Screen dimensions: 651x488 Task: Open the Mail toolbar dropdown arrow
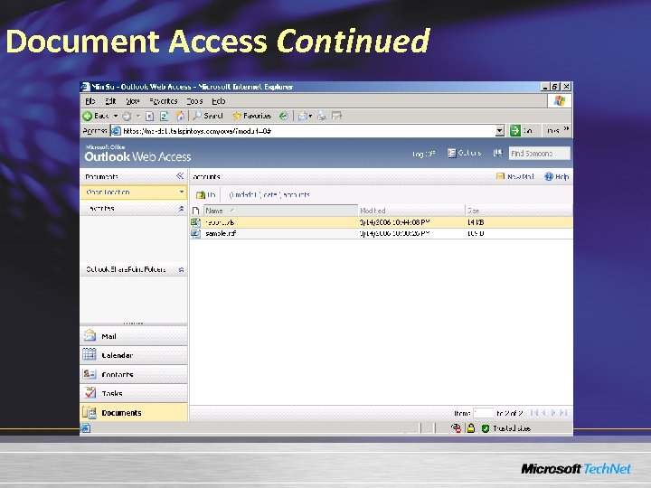click(x=310, y=117)
